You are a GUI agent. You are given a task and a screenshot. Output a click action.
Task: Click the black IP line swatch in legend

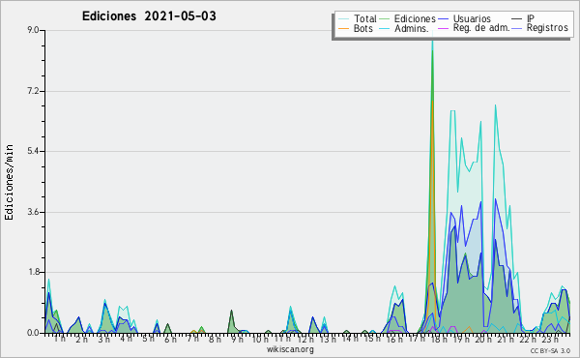517,18
